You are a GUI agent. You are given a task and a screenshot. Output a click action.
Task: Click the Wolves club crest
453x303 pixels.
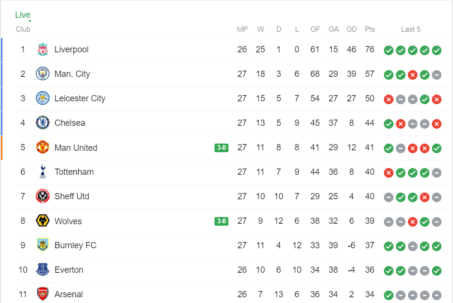point(43,221)
